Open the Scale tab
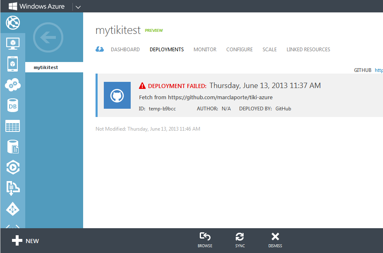 (270, 50)
